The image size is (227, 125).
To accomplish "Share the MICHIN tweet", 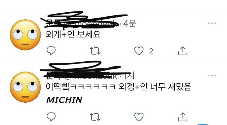I will click(183, 117).
